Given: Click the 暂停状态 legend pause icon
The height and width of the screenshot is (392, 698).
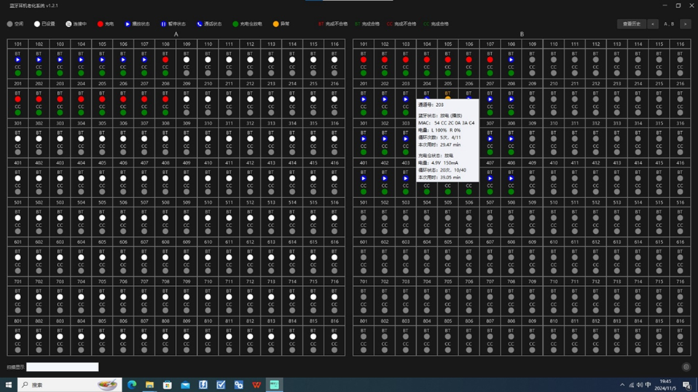Looking at the screenshot, I should (x=164, y=24).
